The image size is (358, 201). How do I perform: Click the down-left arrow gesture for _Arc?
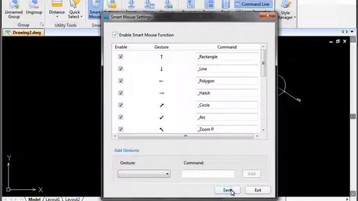coord(162,117)
